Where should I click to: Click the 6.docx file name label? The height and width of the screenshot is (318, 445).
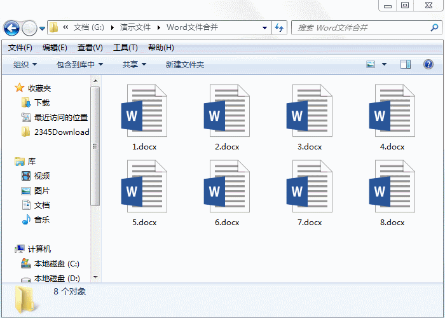pos(227,223)
